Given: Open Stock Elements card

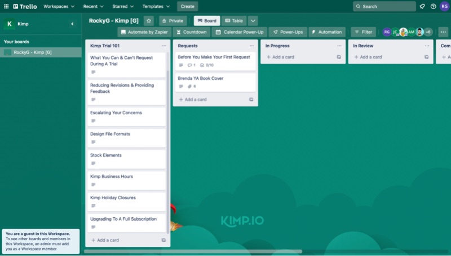Looking at the screenshot, I should pos(126,159).
